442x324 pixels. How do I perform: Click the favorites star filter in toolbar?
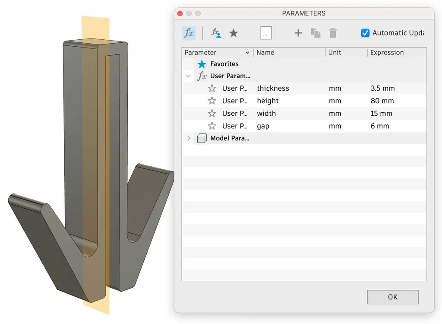(234, 33)
